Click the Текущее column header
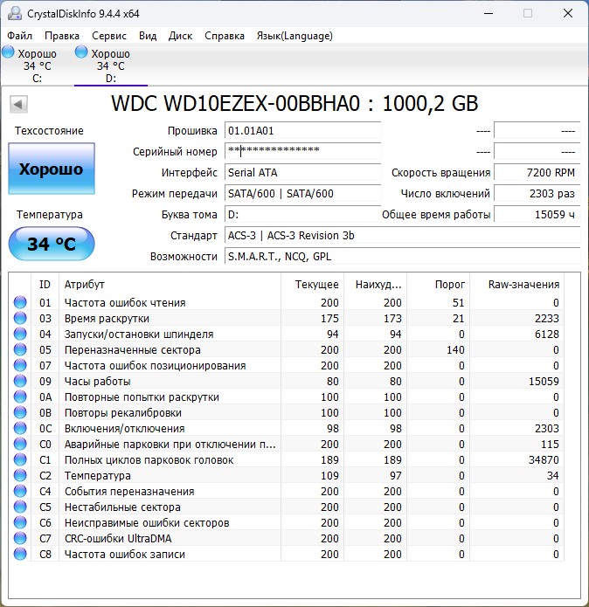Screen dimensions: 589x607 [x=313, y=284]
